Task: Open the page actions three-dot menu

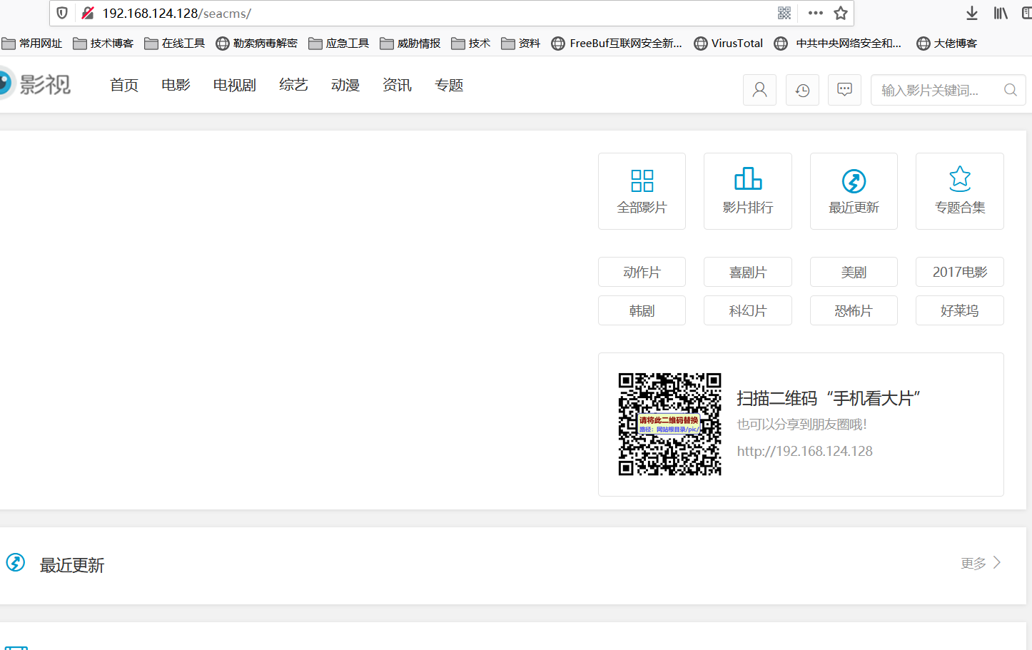Action: click(816, 13)
